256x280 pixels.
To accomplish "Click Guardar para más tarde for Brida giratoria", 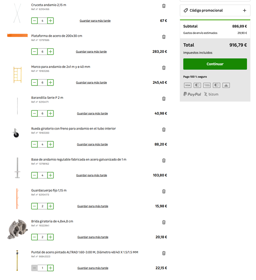I will click(x=93, y=237).
